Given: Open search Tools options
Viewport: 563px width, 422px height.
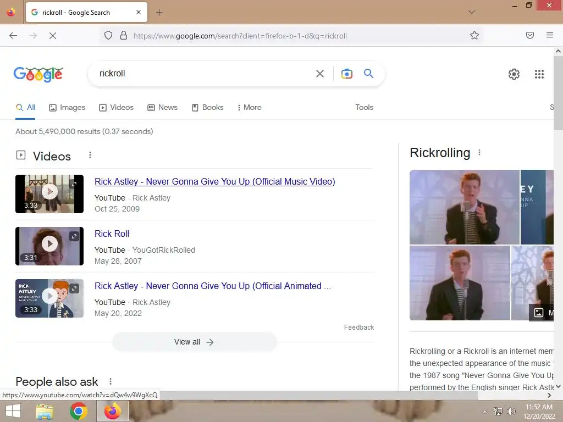Looking at the screenshot, I should pos(364,107).
